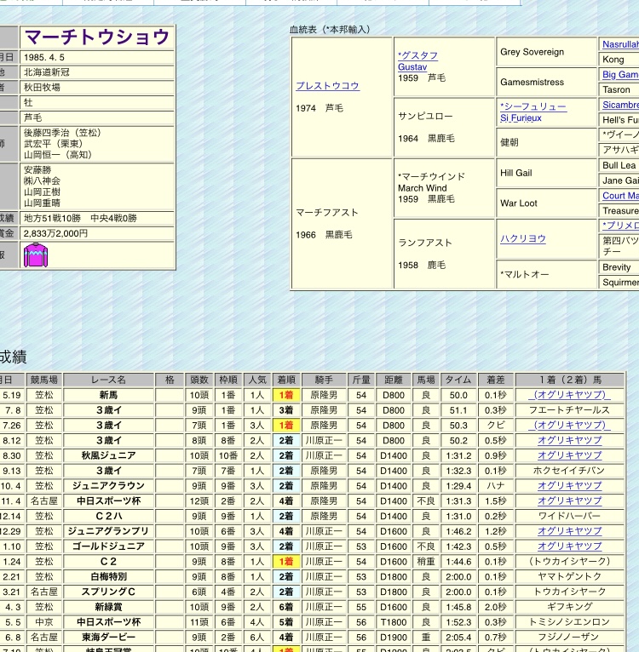Click the pink jockey silks icon
Viewport: 639px width, 652px height.
coord(36,255)
